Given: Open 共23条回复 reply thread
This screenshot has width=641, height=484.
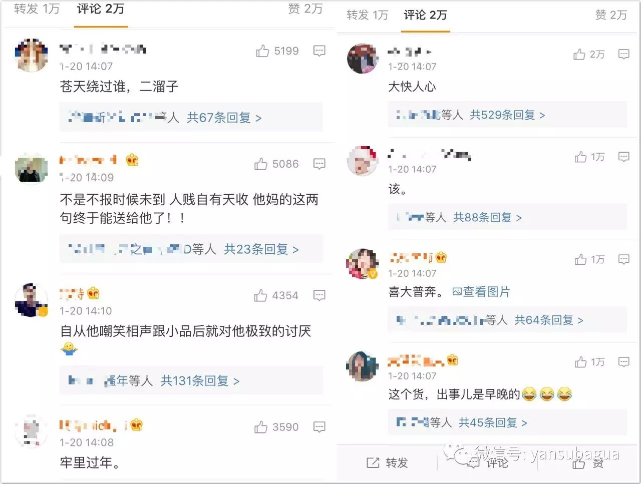Looking at the screenshot, I should (x=261, y=249).
